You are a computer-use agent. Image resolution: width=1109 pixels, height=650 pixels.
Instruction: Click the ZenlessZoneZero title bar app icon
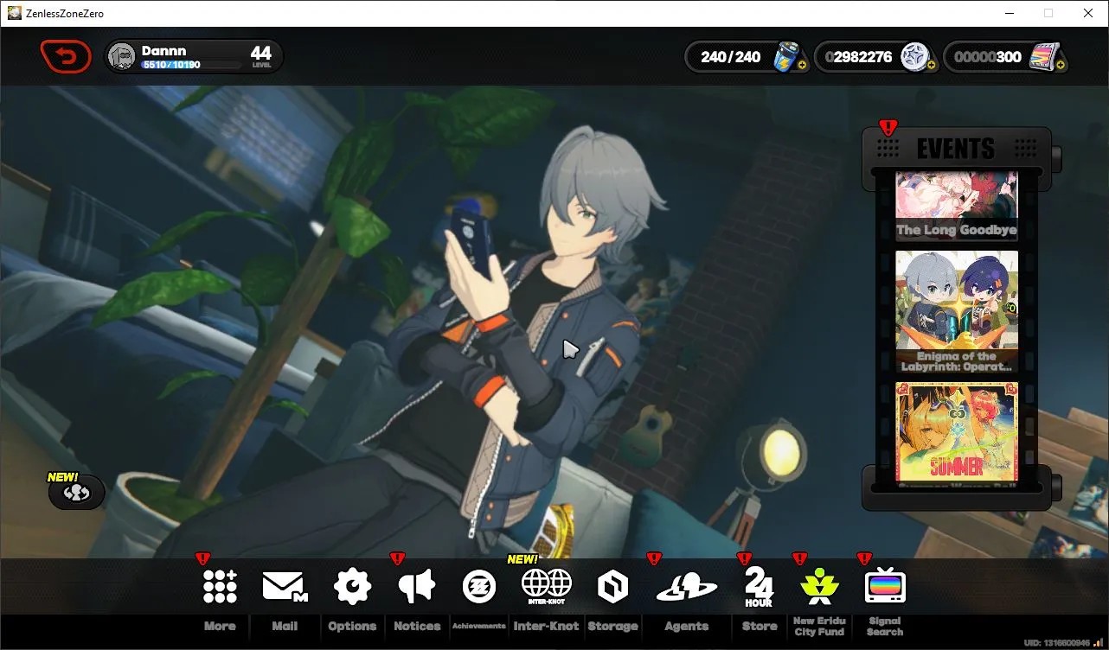click(x=14, y=13)
